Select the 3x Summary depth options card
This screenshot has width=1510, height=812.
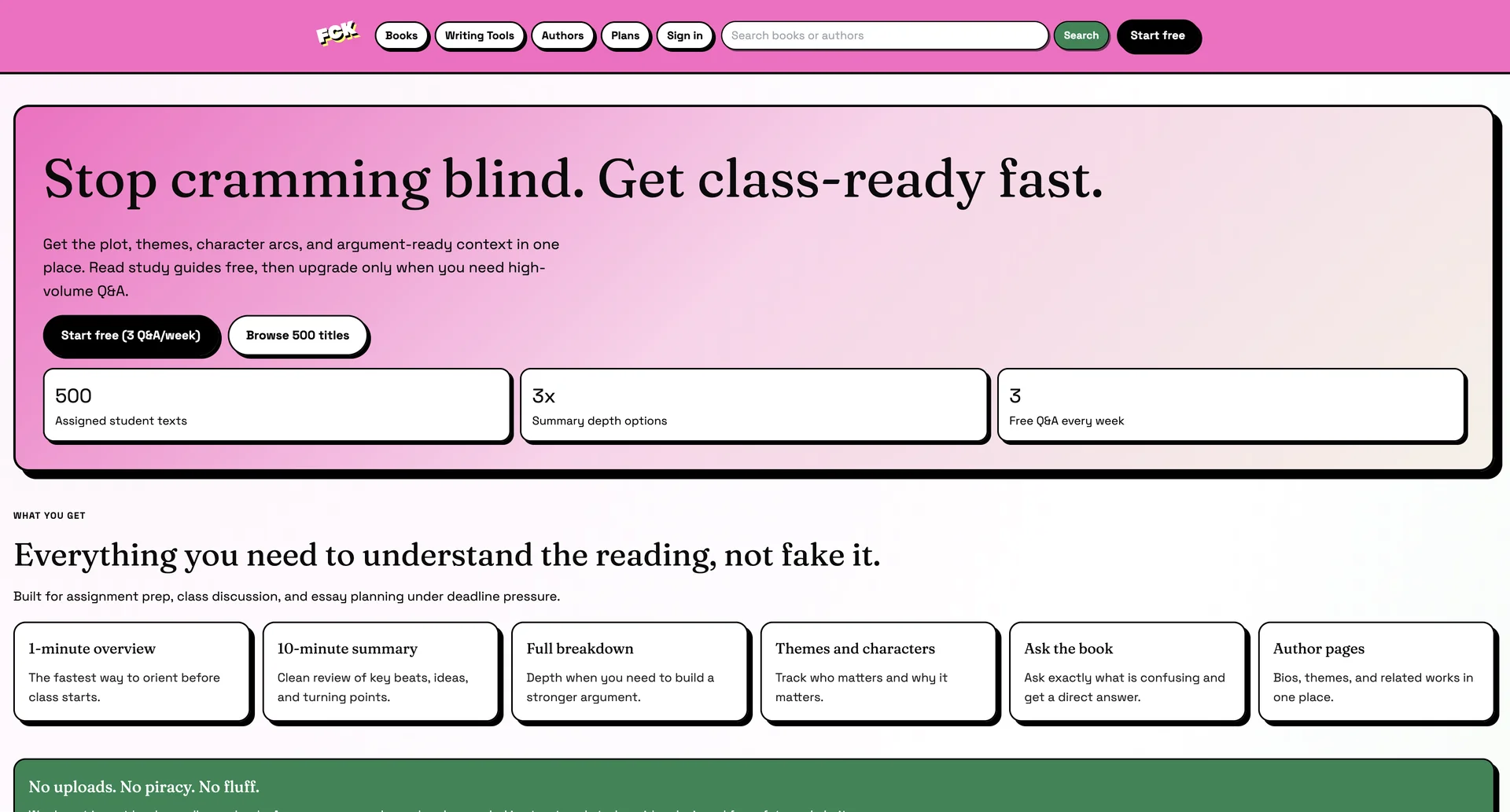[753, 405]
